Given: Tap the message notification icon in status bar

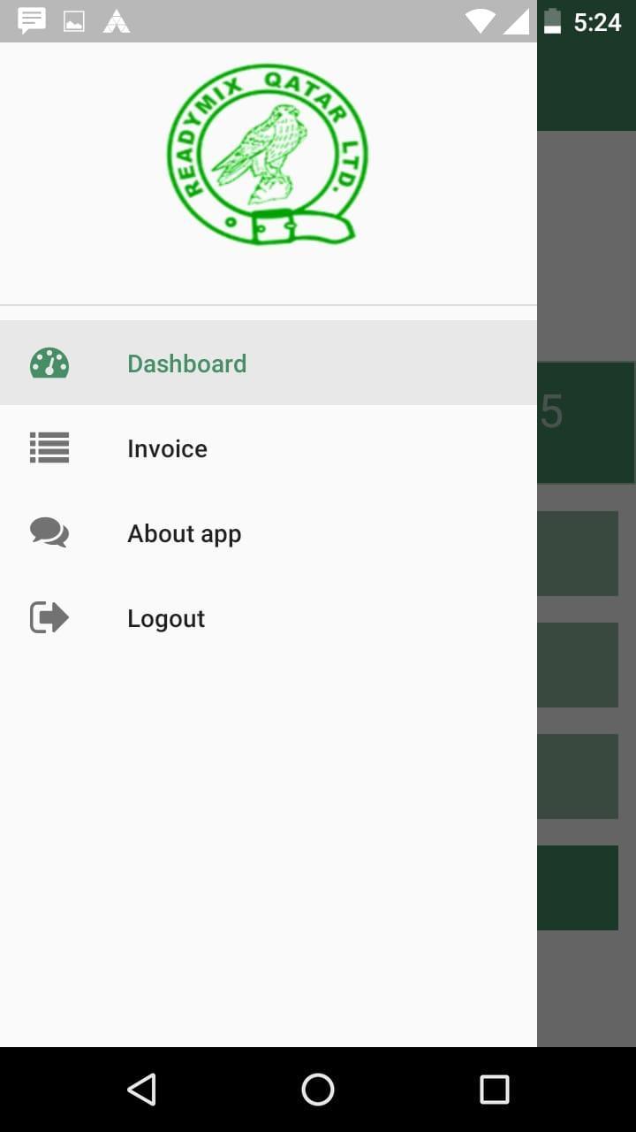Looking at the screenshot, I should coord(32,21).
